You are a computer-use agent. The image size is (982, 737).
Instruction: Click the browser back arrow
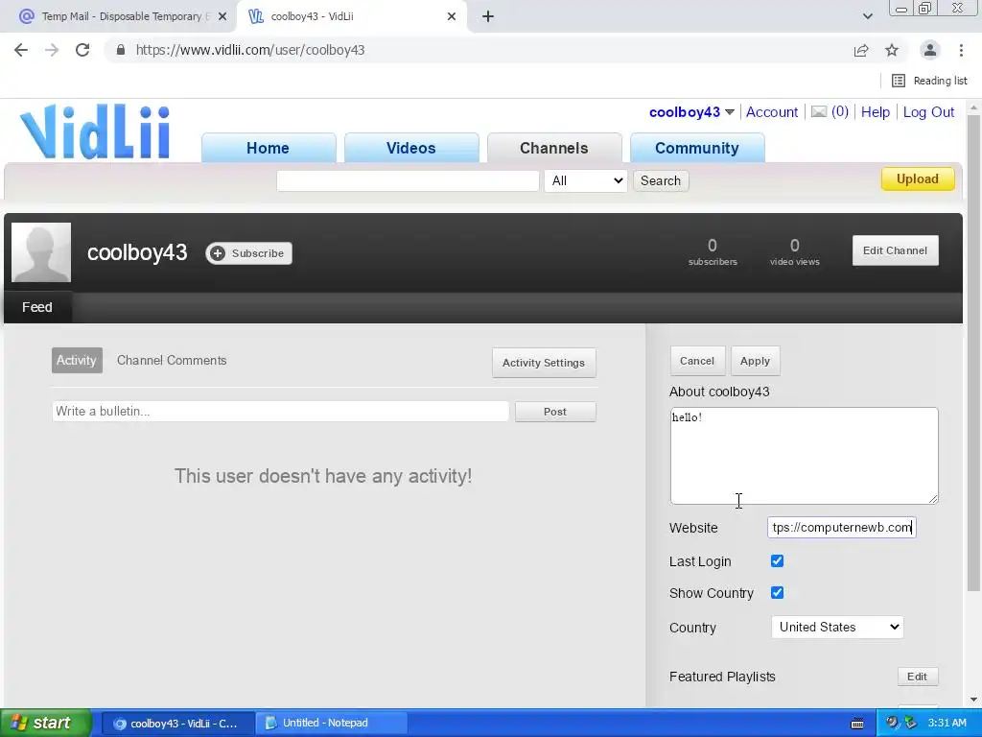point(21,50)
